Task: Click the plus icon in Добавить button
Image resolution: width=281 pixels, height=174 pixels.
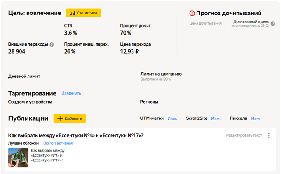Action: 60,118
